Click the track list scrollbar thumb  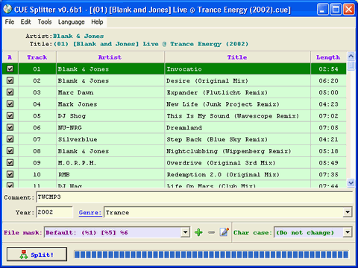coord(351,66)
